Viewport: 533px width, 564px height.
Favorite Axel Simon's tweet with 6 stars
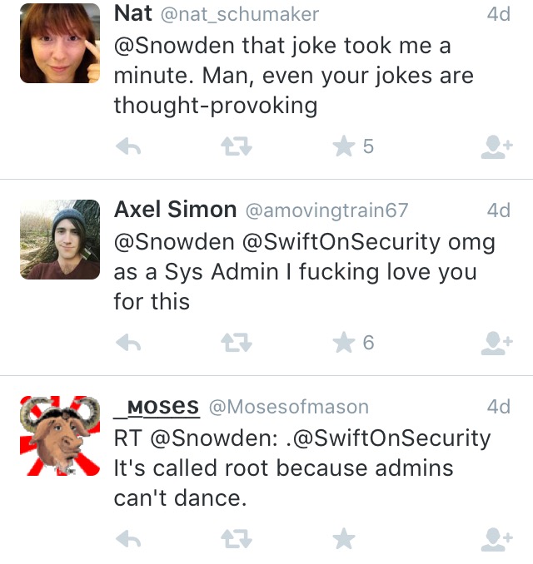344,342
